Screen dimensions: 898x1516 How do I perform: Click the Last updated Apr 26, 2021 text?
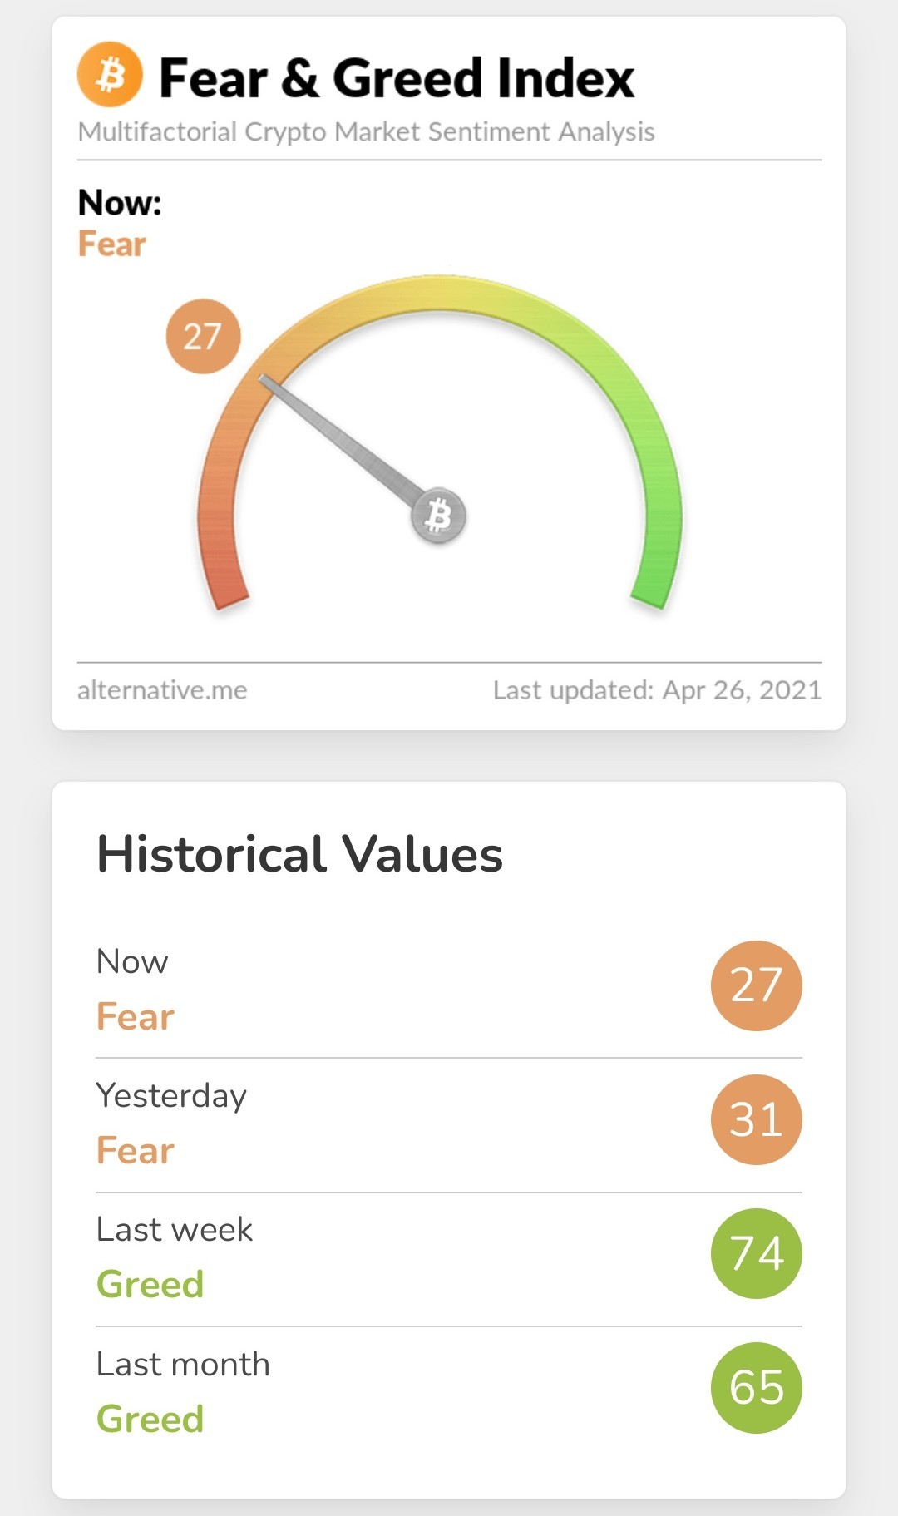(x=657, y=689)
